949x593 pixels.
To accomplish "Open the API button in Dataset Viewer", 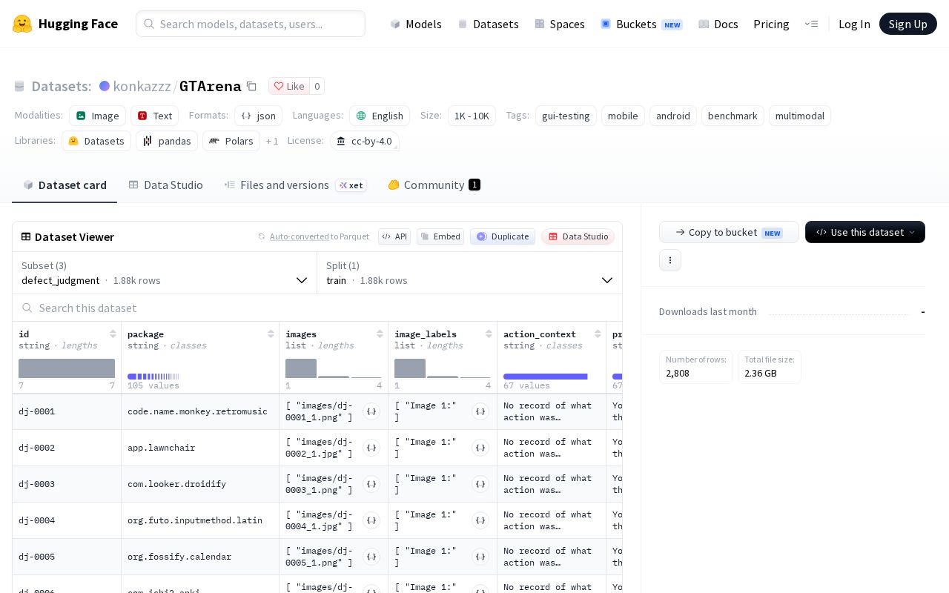I will 394,236.
